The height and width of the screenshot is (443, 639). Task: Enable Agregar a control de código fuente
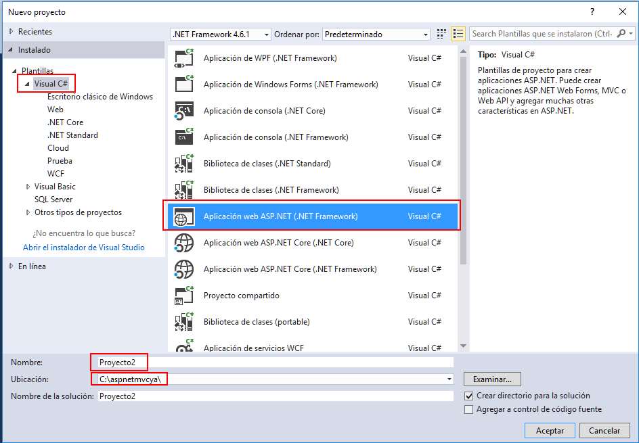469,409
